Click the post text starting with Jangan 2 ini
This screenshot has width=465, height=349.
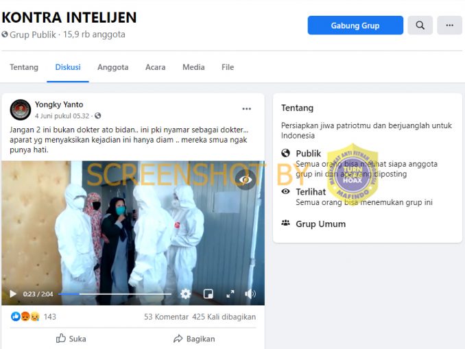tap(129, 140)
